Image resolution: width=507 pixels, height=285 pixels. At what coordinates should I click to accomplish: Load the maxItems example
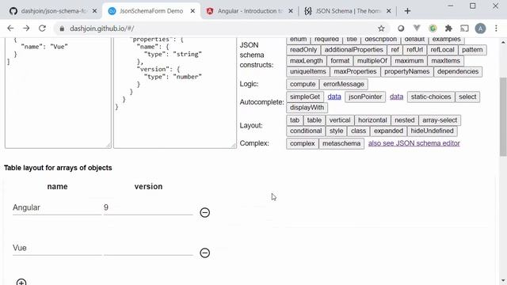(445, 61)
